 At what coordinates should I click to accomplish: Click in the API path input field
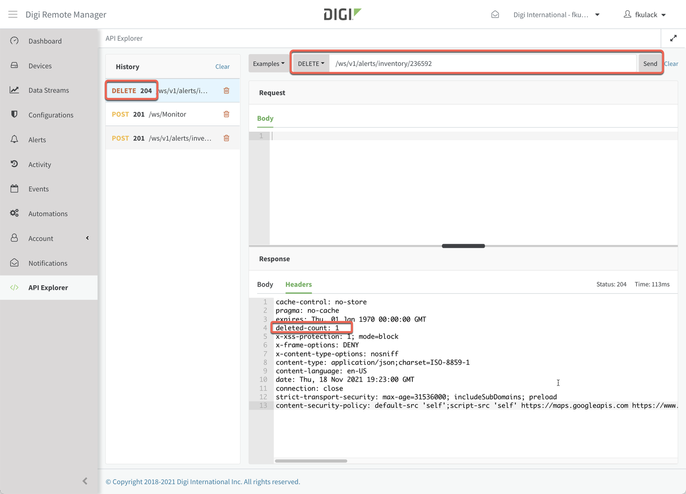[x=483, y=63]
